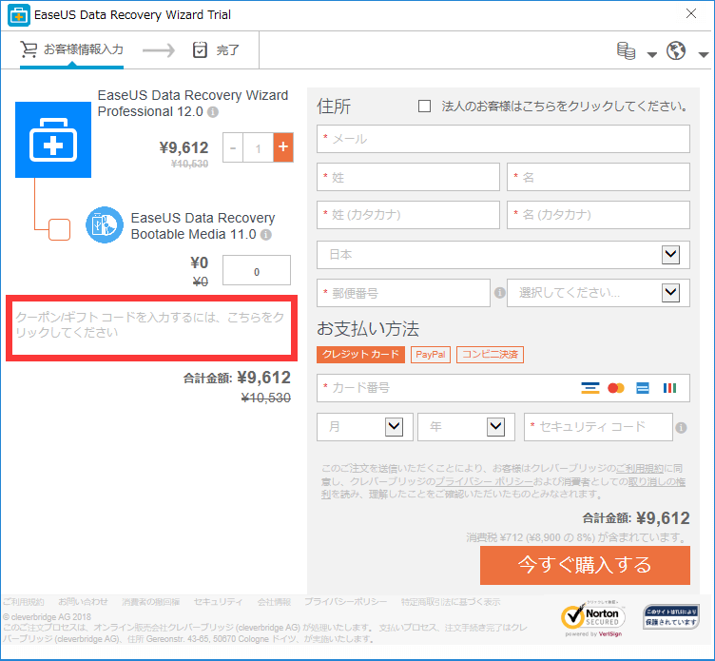Click the 名 input field
This screenshot has width=715, height=661.
coord(598,177)
